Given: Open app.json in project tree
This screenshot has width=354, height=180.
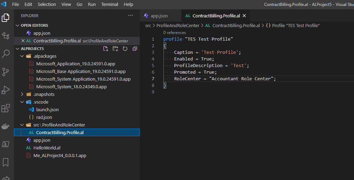Looking at the screenshot, I should pos(77,140).
